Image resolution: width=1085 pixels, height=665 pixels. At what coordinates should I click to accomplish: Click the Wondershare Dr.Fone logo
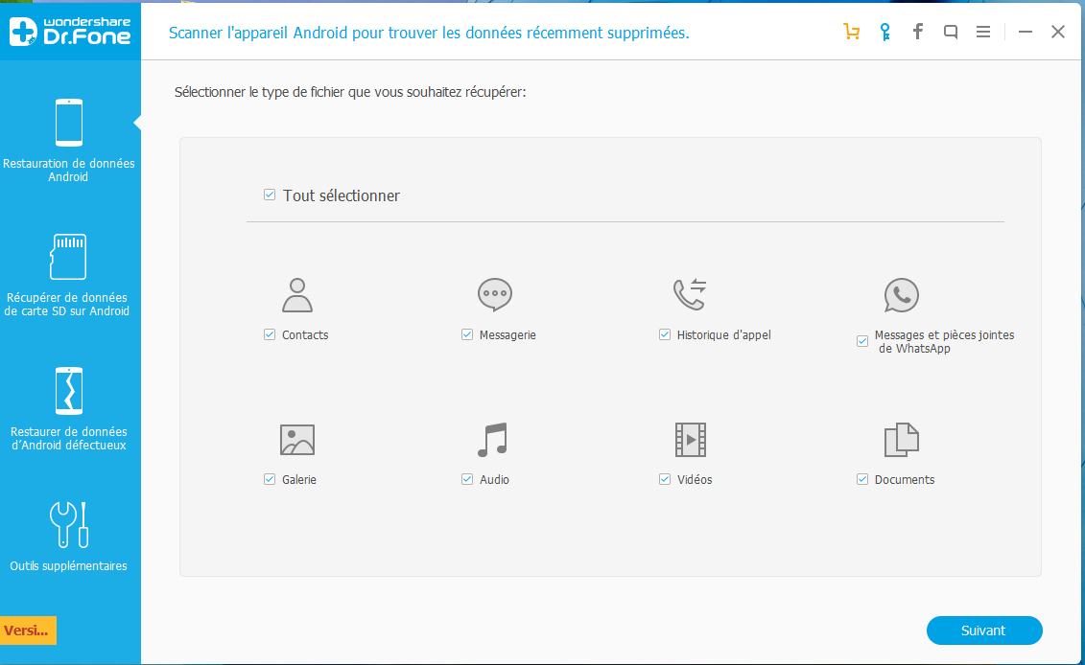pos(70,32)
